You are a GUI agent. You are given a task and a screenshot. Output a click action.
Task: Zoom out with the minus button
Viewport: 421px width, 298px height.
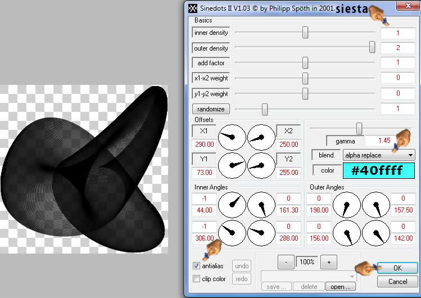pyautogui.click(x=286, y=262)
